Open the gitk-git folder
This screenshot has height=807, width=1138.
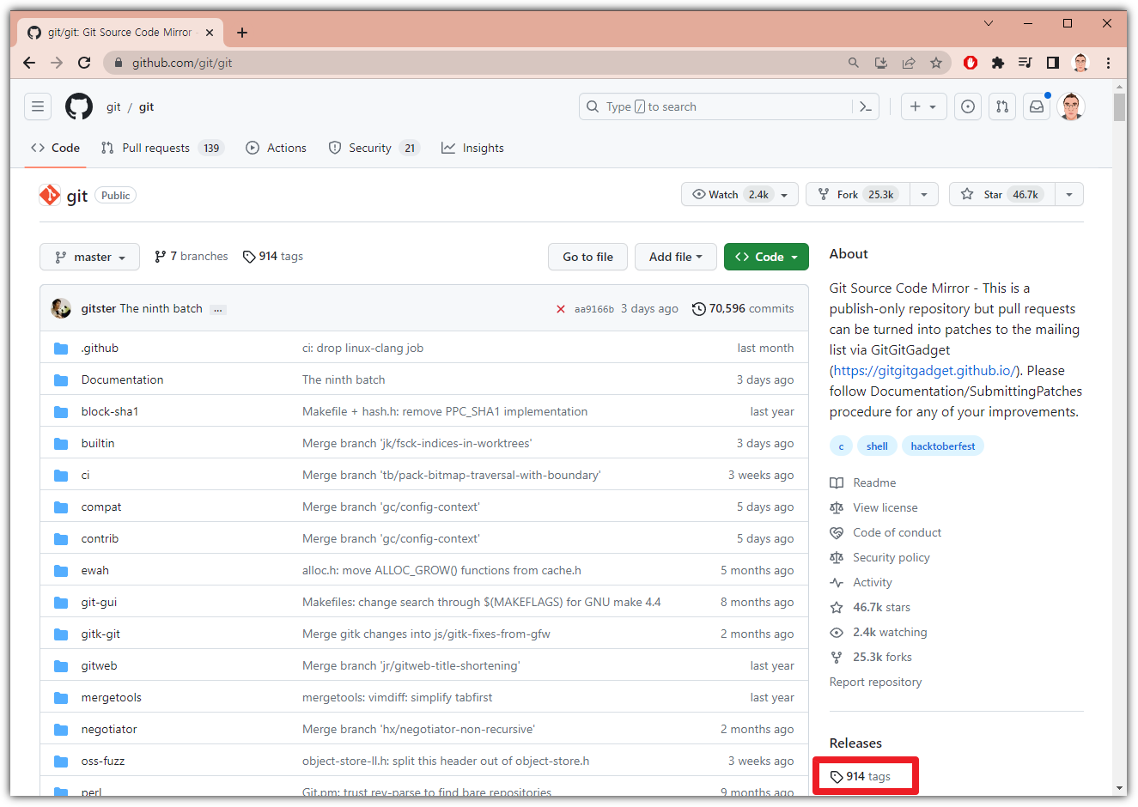point(100,634)
